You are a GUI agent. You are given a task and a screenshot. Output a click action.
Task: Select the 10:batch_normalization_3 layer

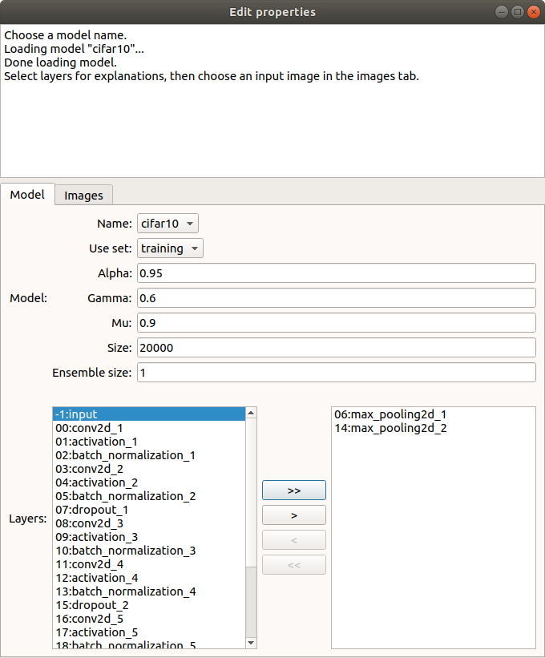point(149,551)
